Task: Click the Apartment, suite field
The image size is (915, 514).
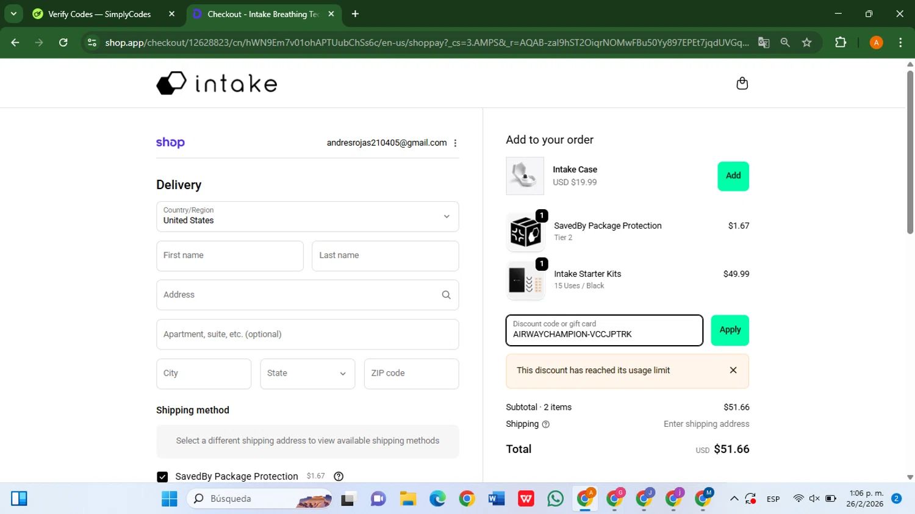Action: point(307,334)
